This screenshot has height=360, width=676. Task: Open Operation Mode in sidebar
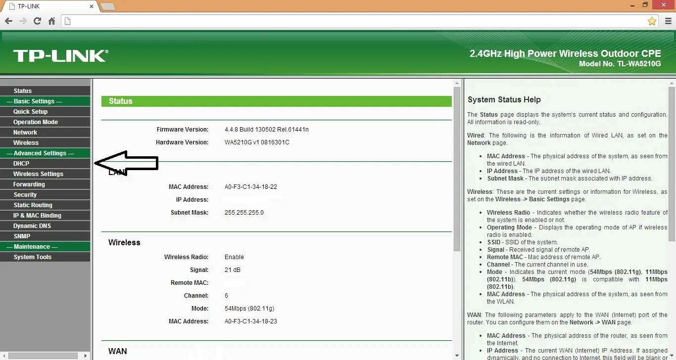coord(45,122)
